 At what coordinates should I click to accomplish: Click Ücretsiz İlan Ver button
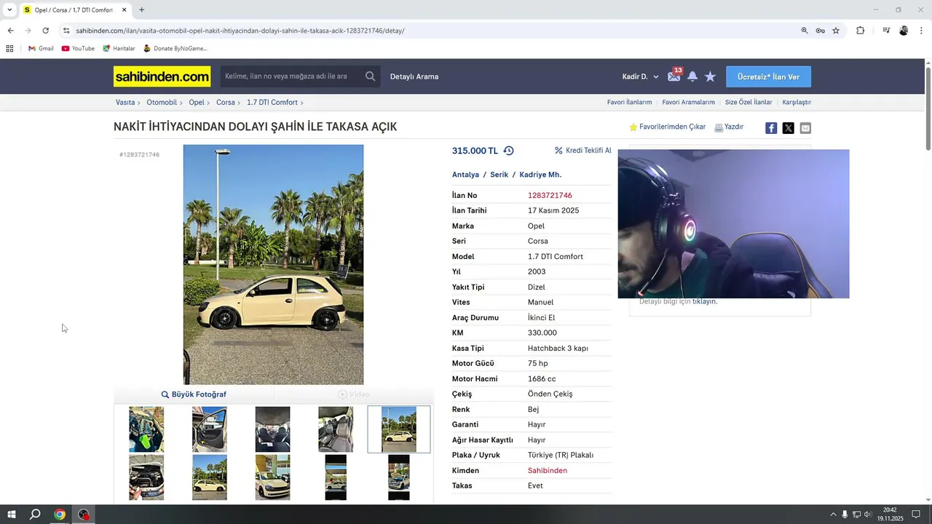(768, 76)
